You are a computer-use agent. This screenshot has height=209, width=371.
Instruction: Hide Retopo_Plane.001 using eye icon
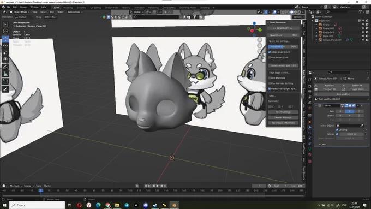click(363, 40)
